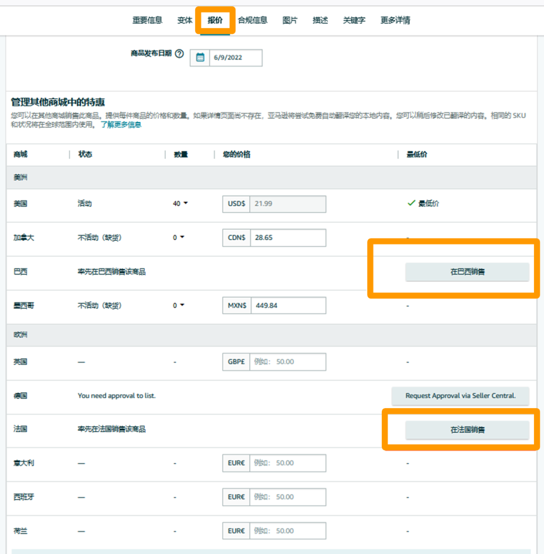Click Request Approval via Seller Central for 德国
This screenshot has height=554, width=544.
click(460, 396)
